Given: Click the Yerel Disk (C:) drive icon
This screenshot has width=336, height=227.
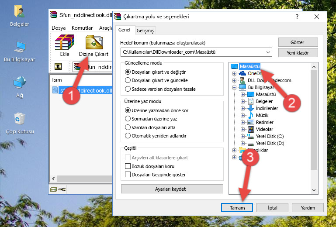Looking at the screenshot, I should (250, 136).
